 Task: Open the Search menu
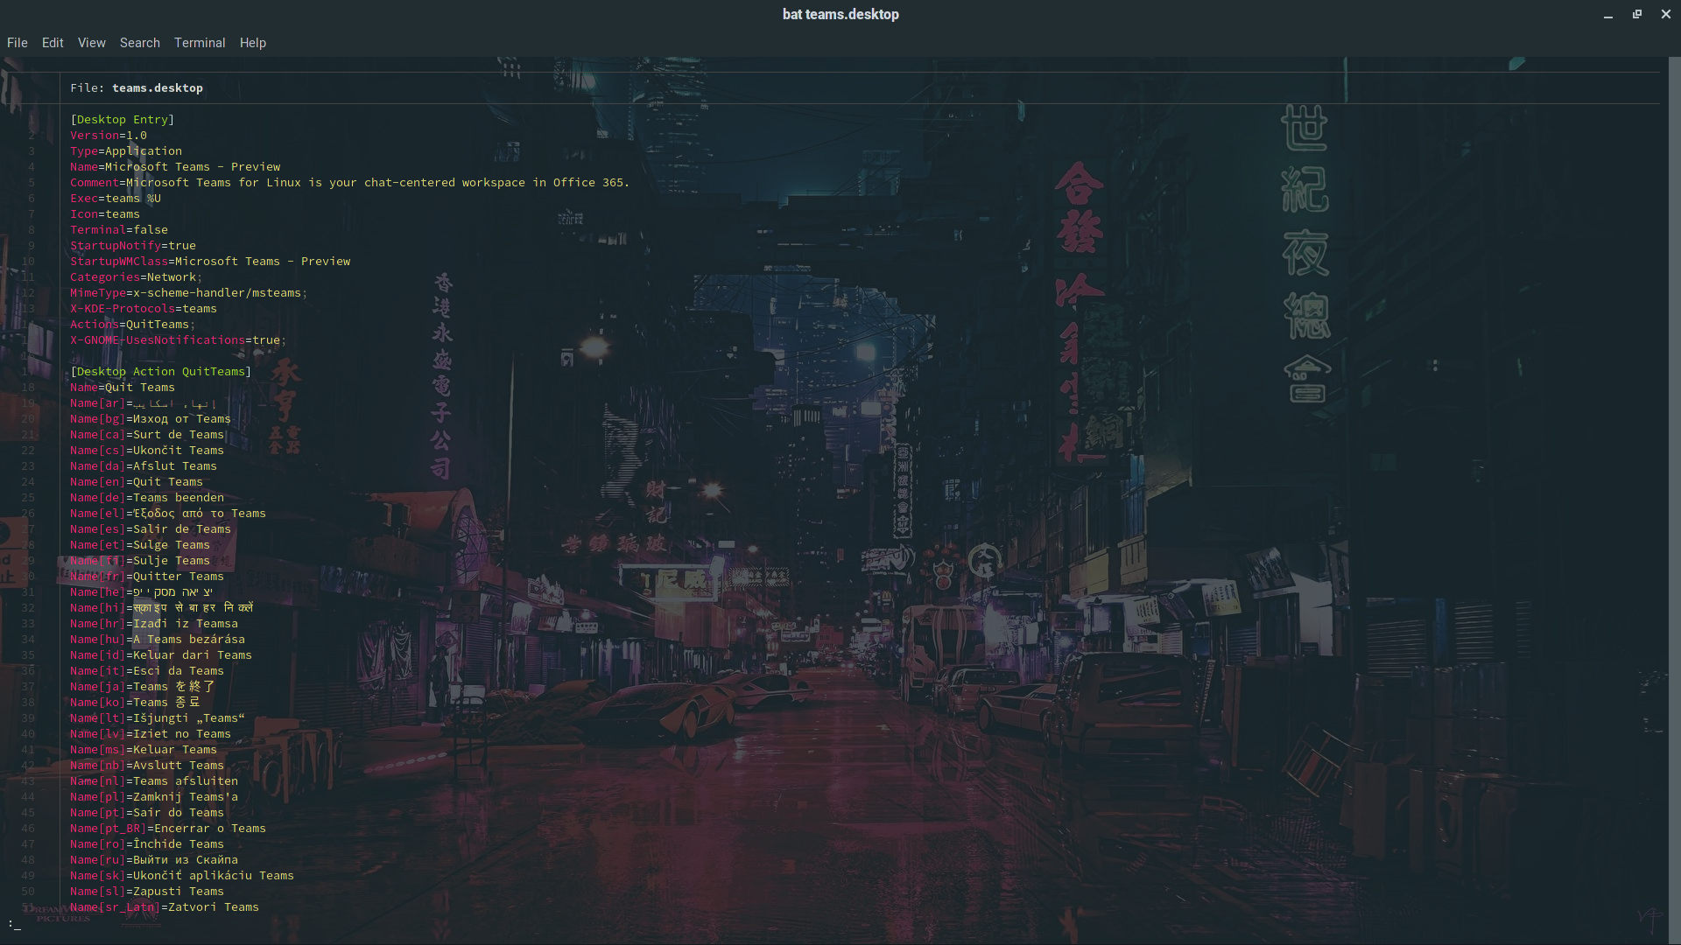click(x=140, y=43)
